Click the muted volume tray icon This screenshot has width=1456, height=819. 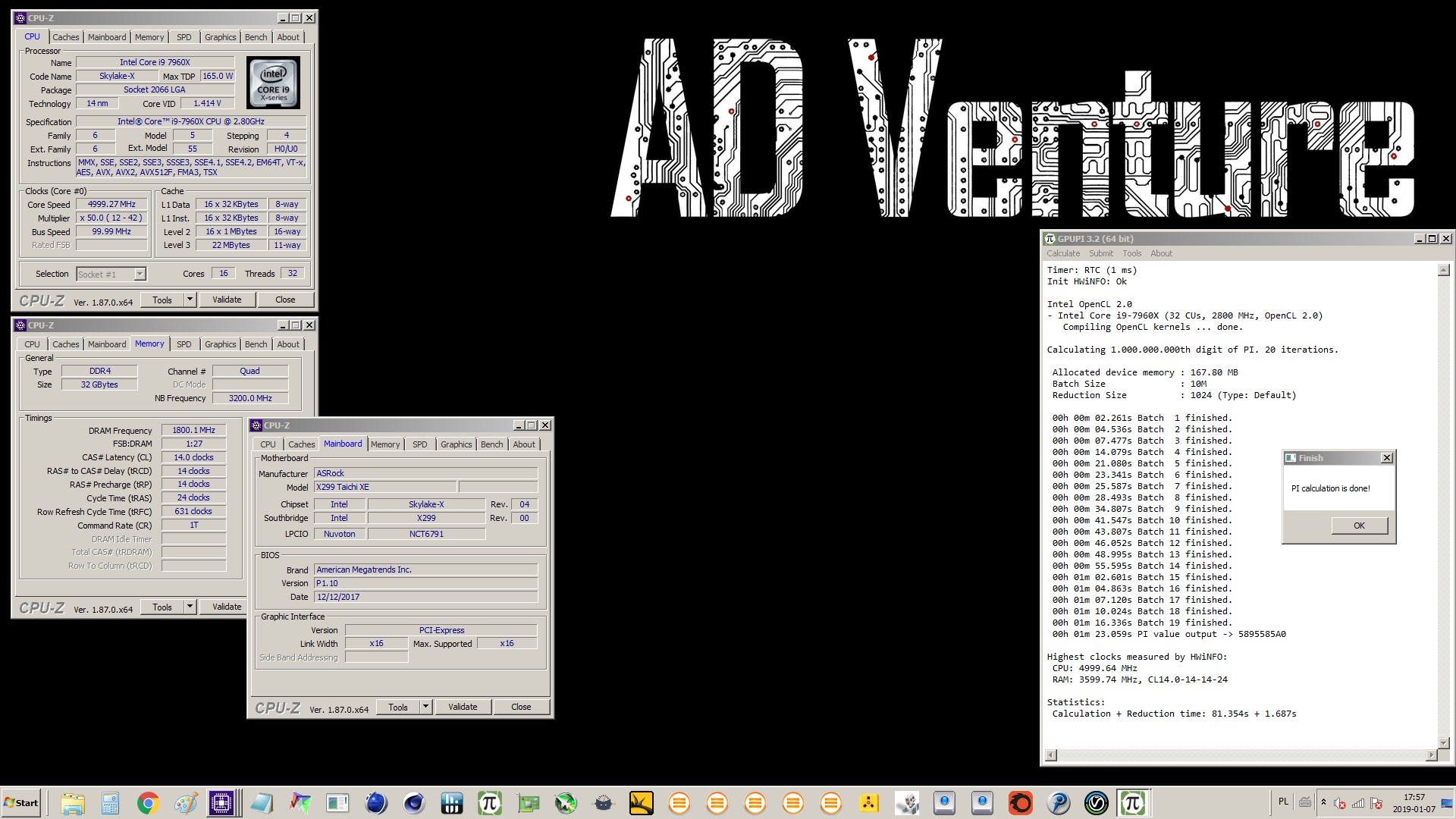tap(1340, 803)
